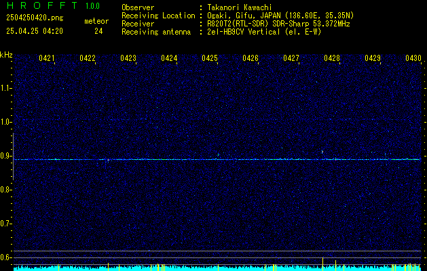427x271 pixels.
Task: Click the 0.8 kHz frequency label
Action: [x=6, y=190]
